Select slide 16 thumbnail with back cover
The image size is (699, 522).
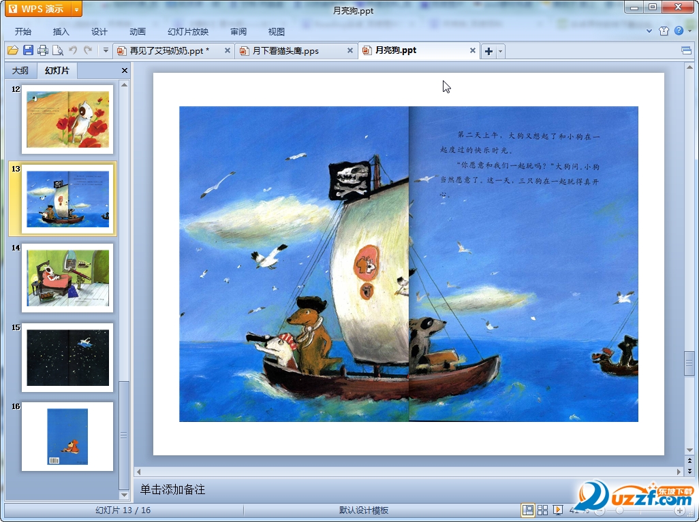(x=67, y=436)
